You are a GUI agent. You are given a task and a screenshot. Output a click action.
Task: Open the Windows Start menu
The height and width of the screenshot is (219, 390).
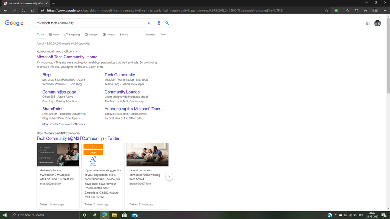(x=5, y=215)
